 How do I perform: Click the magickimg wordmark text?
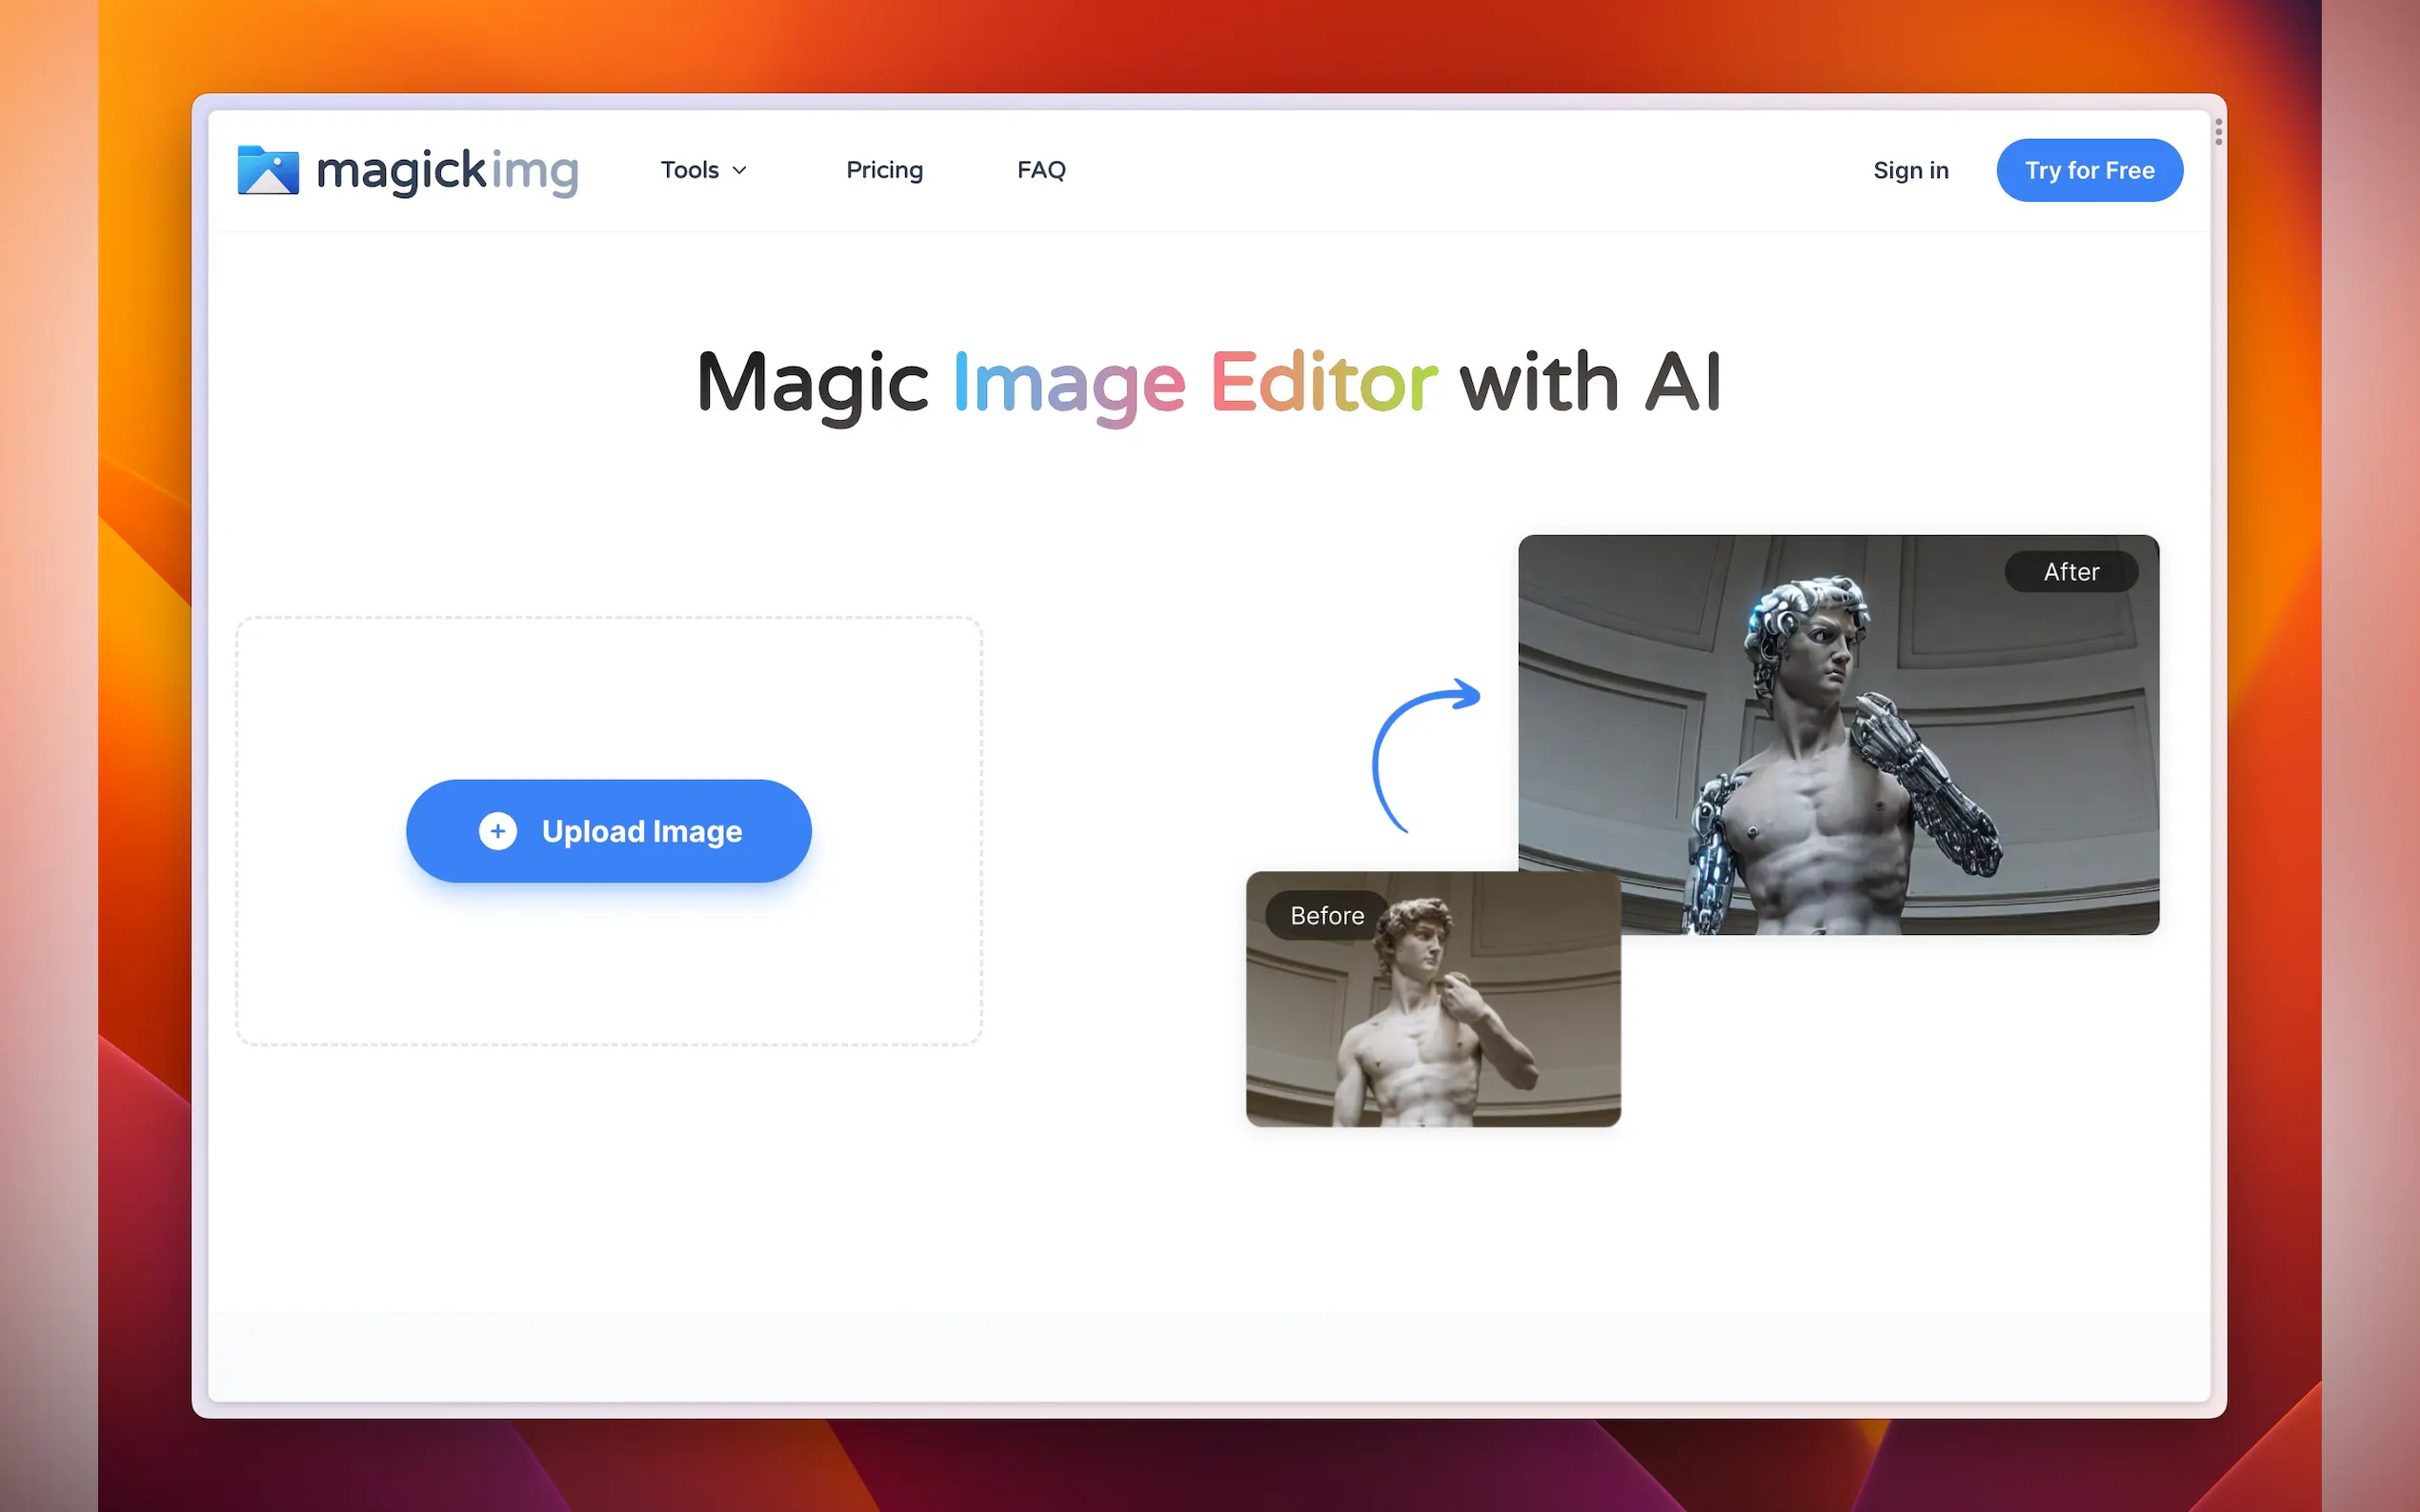pos(447,171)
